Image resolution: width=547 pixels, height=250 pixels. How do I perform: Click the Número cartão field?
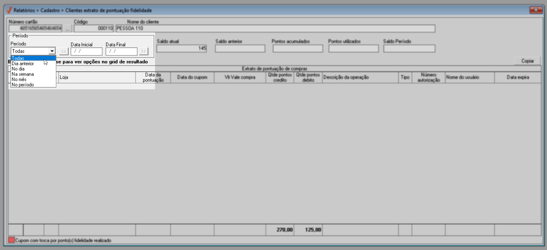[x=35, y=28]
